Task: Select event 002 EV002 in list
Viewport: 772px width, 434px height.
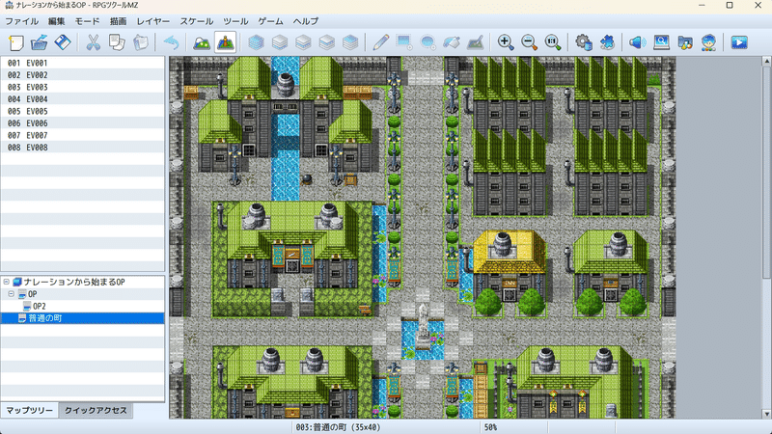Action: coord(83,75)
